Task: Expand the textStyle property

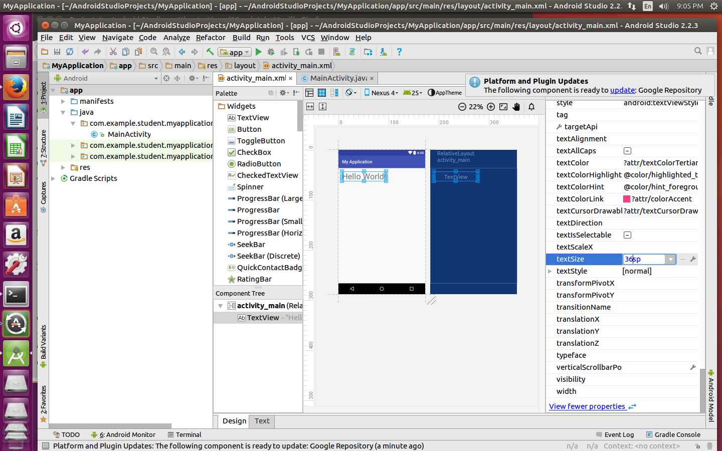Action: click(x=550, y=271)
